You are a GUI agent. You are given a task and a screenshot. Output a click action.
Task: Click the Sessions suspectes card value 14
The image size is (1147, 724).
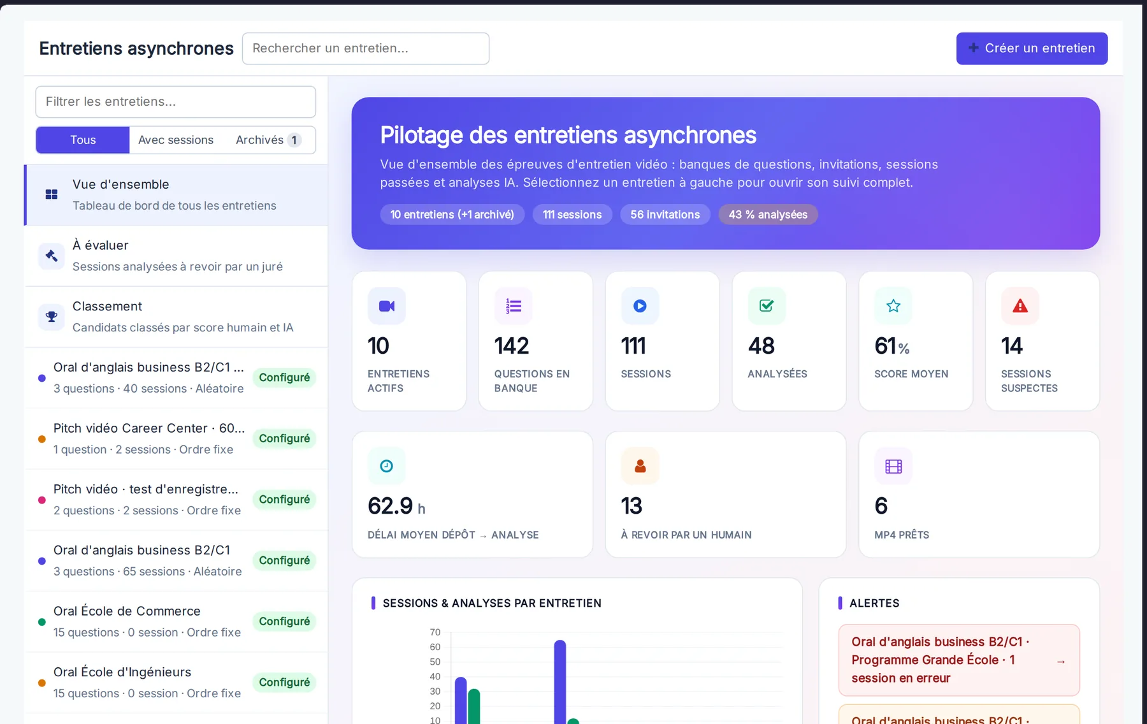tap(1012, 346)
